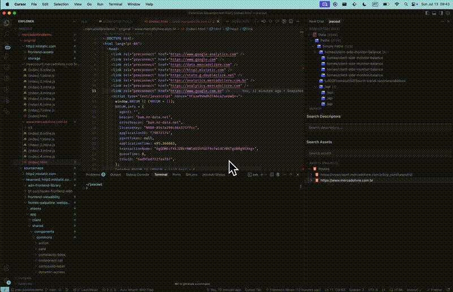The width and height of the screenshot is (453, 292).
Task: Open Explorer panel more actions (ellipsis)
Action: pos(75,22)
